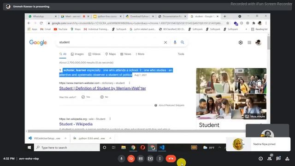
Task: Go back with browser back arrow
Action: tap(29, 23)
